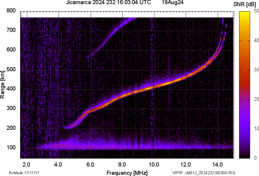Viewport: 259px width, 176px height.
Task: Click the 700 range tick label
Action: coord(11,30)
